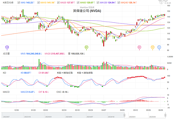Viewport: 176px width, 120px height.
Task: Grab the left handle of range selector
Action: [x=124, y=115]
